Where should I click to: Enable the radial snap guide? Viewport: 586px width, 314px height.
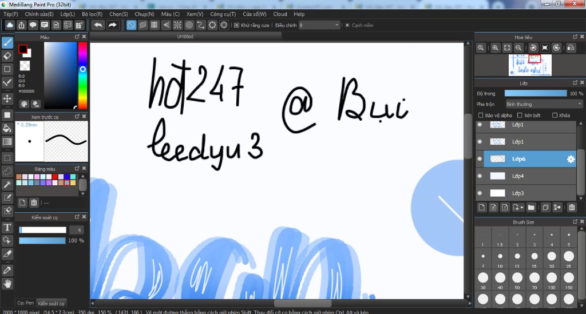(x=177, y=25)
